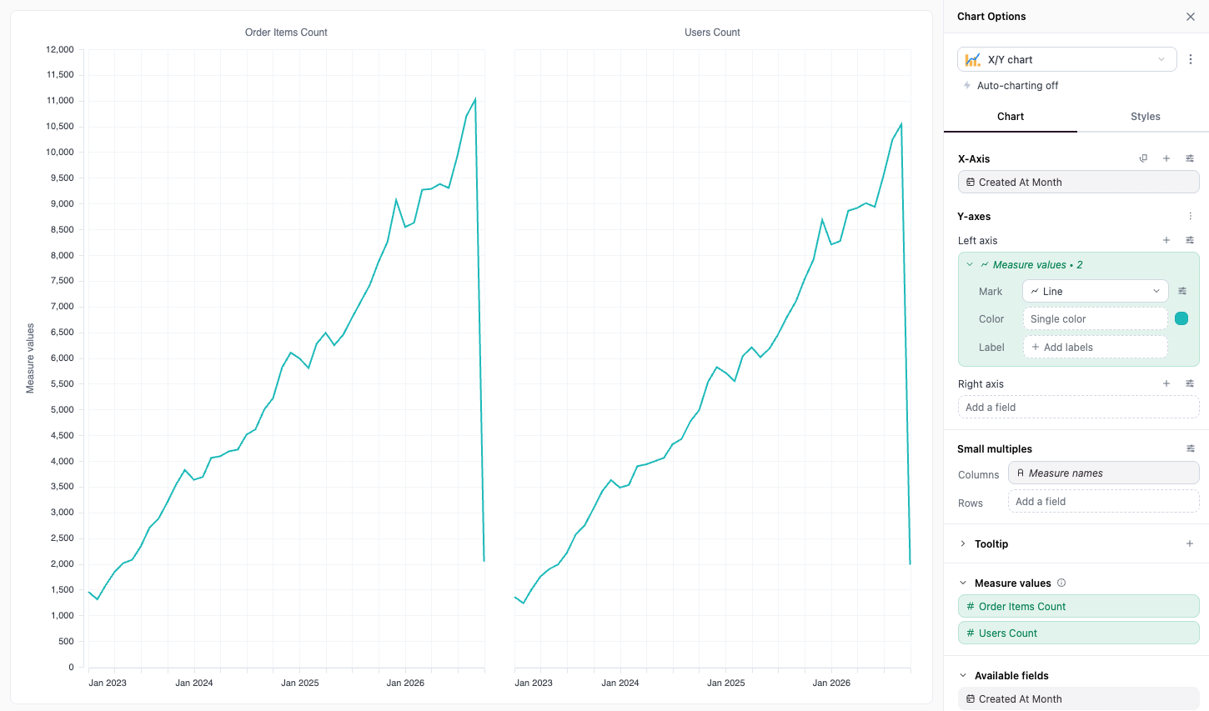Open Mark settings sliders icon
Viewport: 1209px width, 711px height.
tap(1182, 291)
